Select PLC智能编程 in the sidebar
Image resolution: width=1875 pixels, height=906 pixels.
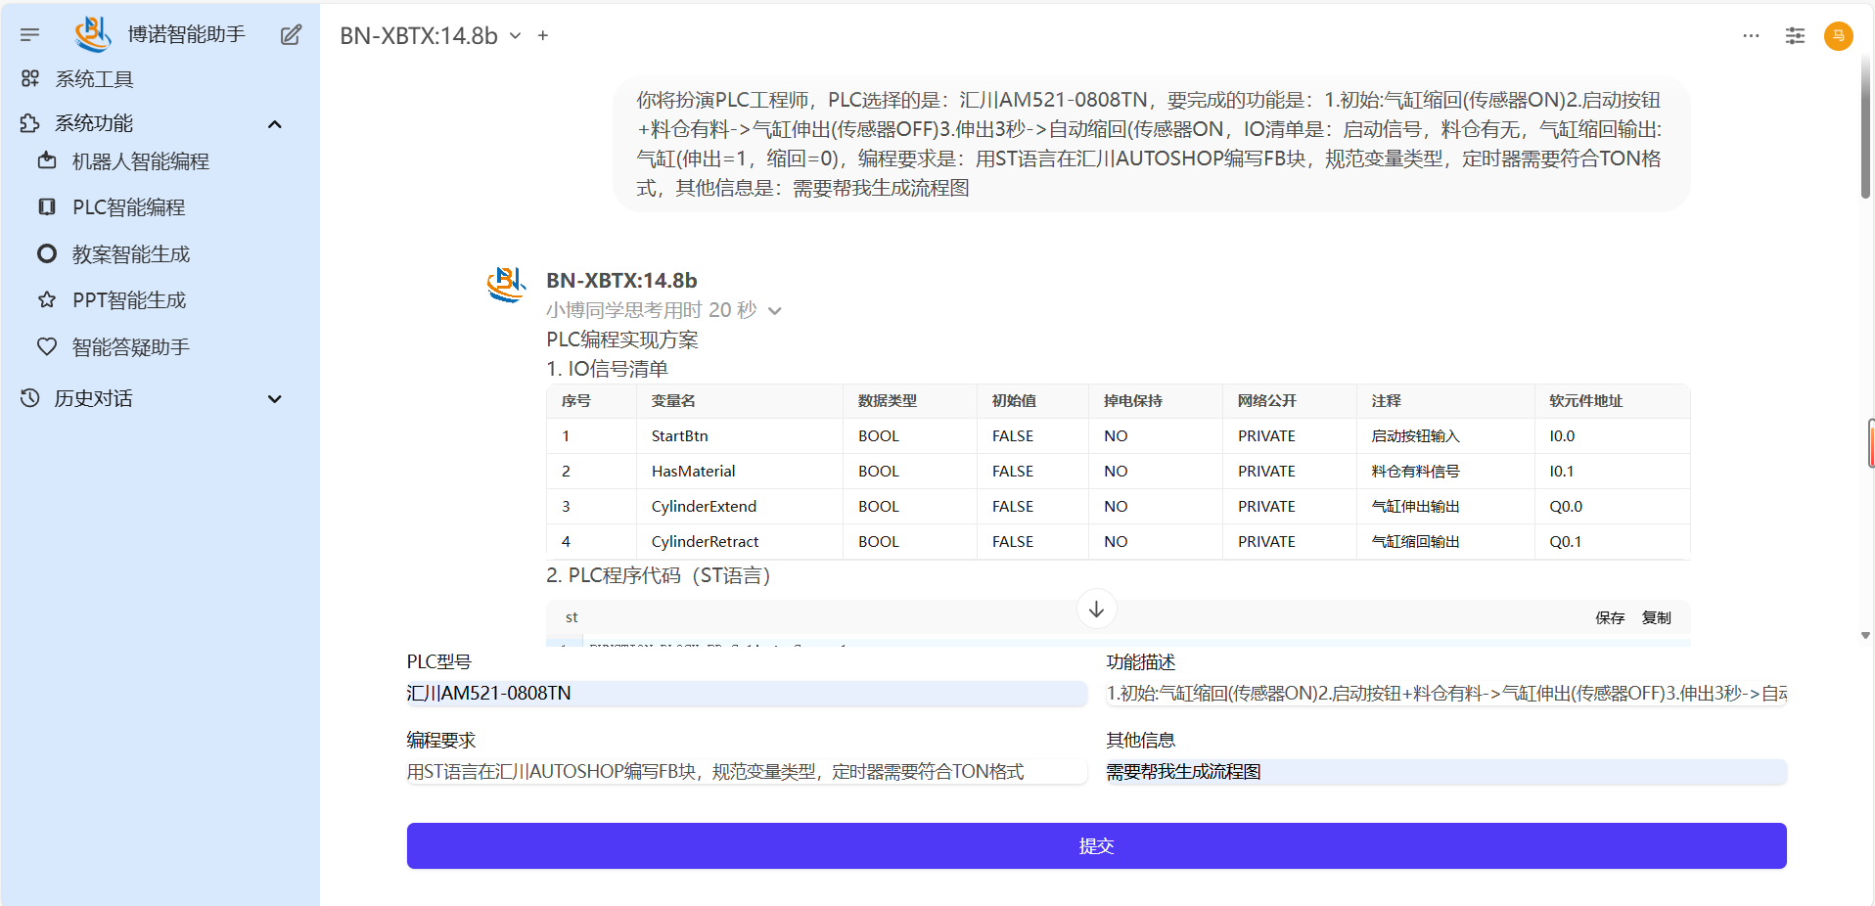click(x=128, y=207)
